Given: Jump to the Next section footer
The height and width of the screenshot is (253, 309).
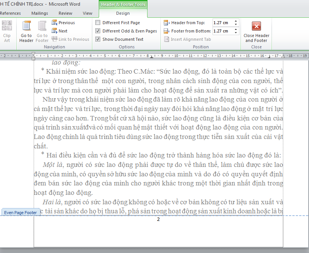Looking at the screenshot, I should point(59,31).
